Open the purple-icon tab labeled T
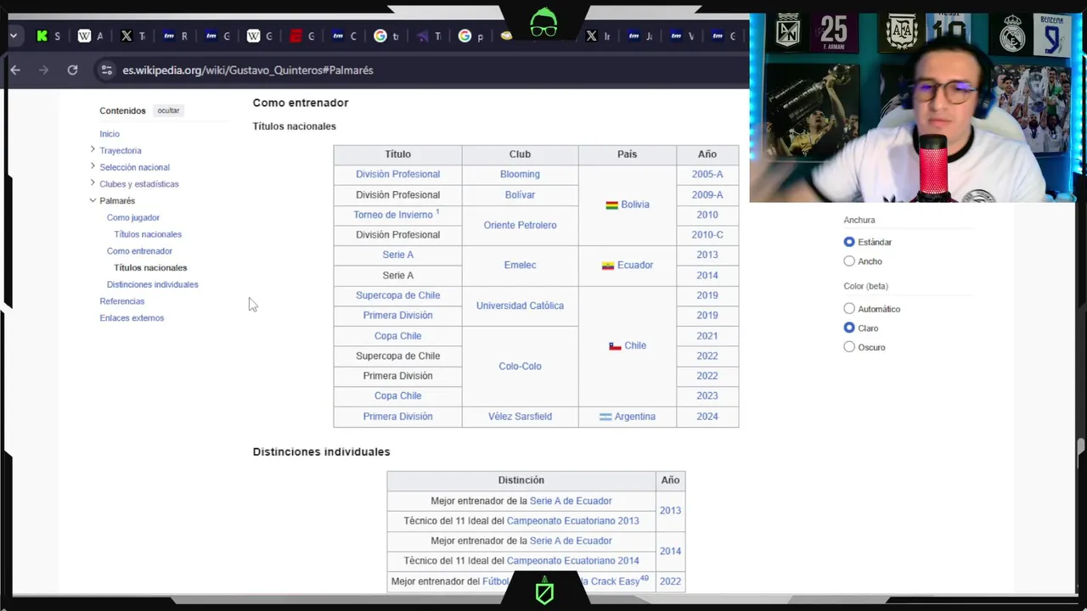The width and height of the screenshot is (1087, 611). click(x=431, y=36)
